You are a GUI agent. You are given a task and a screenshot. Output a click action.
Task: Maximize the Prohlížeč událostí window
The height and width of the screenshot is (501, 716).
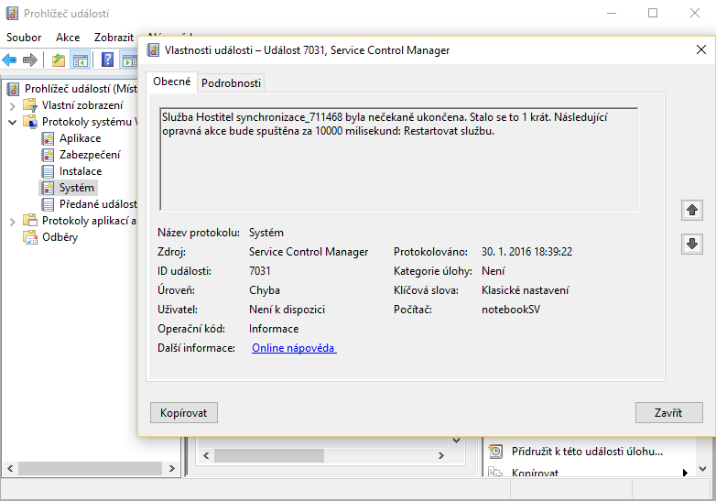653,13
